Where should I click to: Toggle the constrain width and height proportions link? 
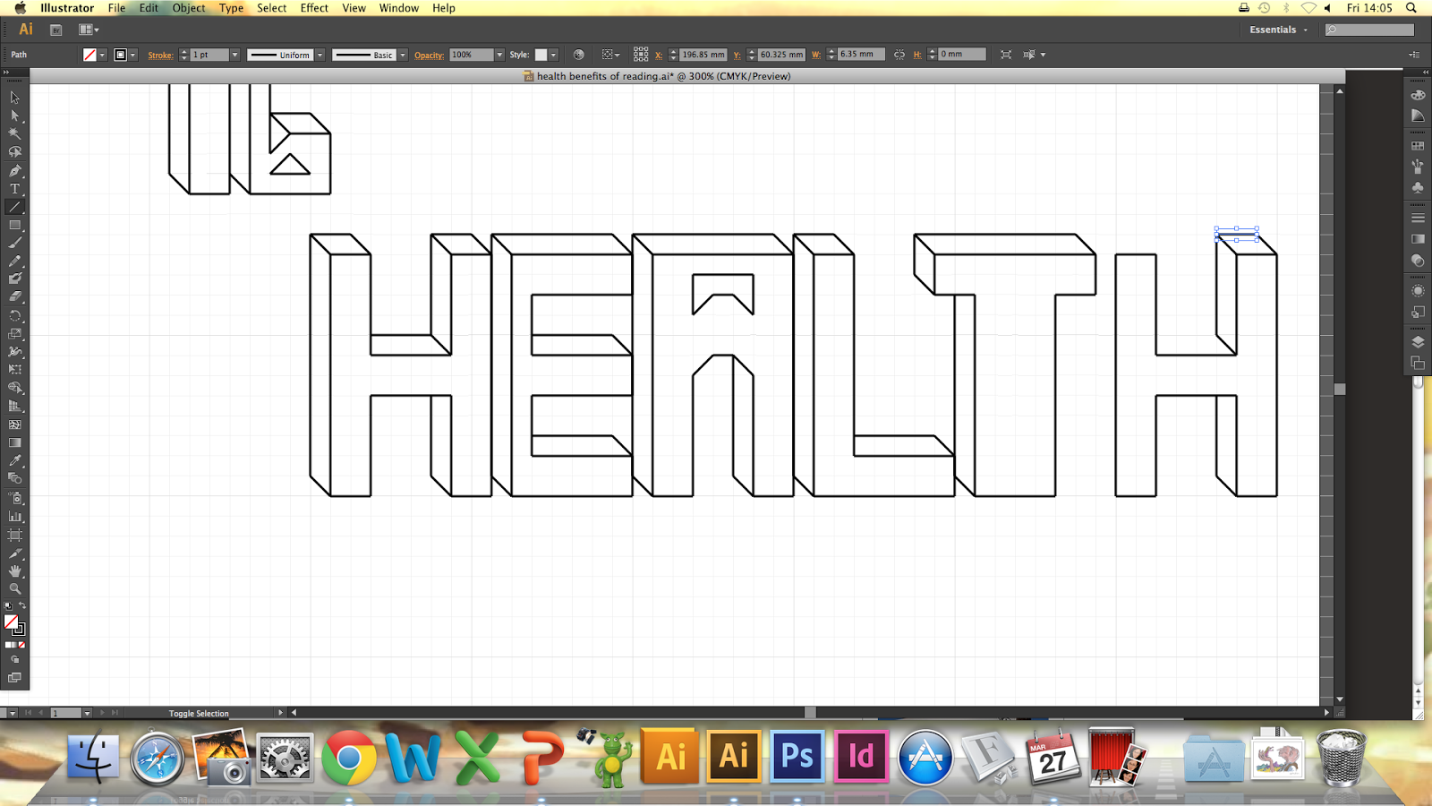tap(899, 55)
